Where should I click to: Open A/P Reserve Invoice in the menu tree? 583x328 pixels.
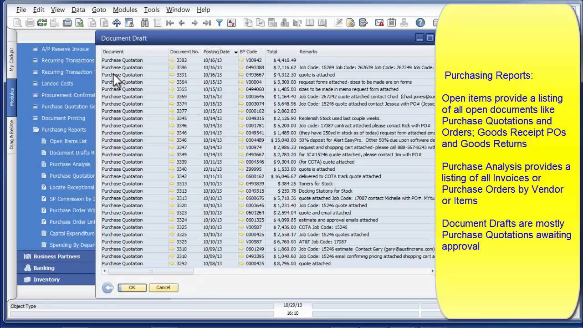(x=65, y=49)
